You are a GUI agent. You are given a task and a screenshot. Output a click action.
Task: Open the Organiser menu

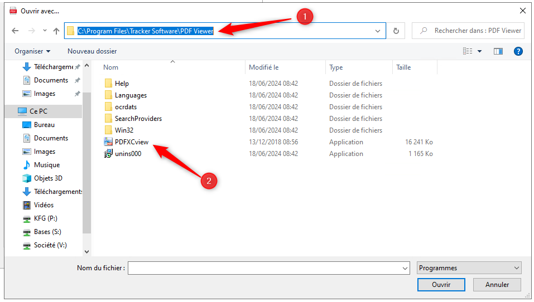pyautogui.click(x=32, y=51)
